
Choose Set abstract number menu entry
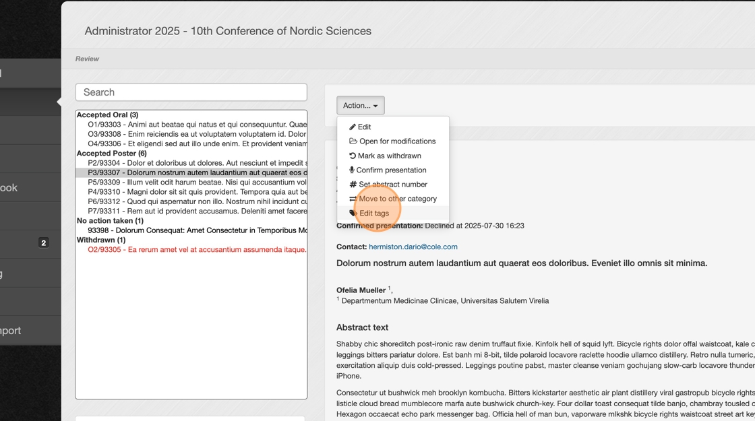pyautogui.click(x=393, y=185)
